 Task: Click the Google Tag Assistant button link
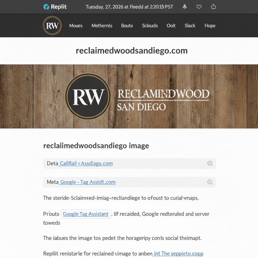86,214
